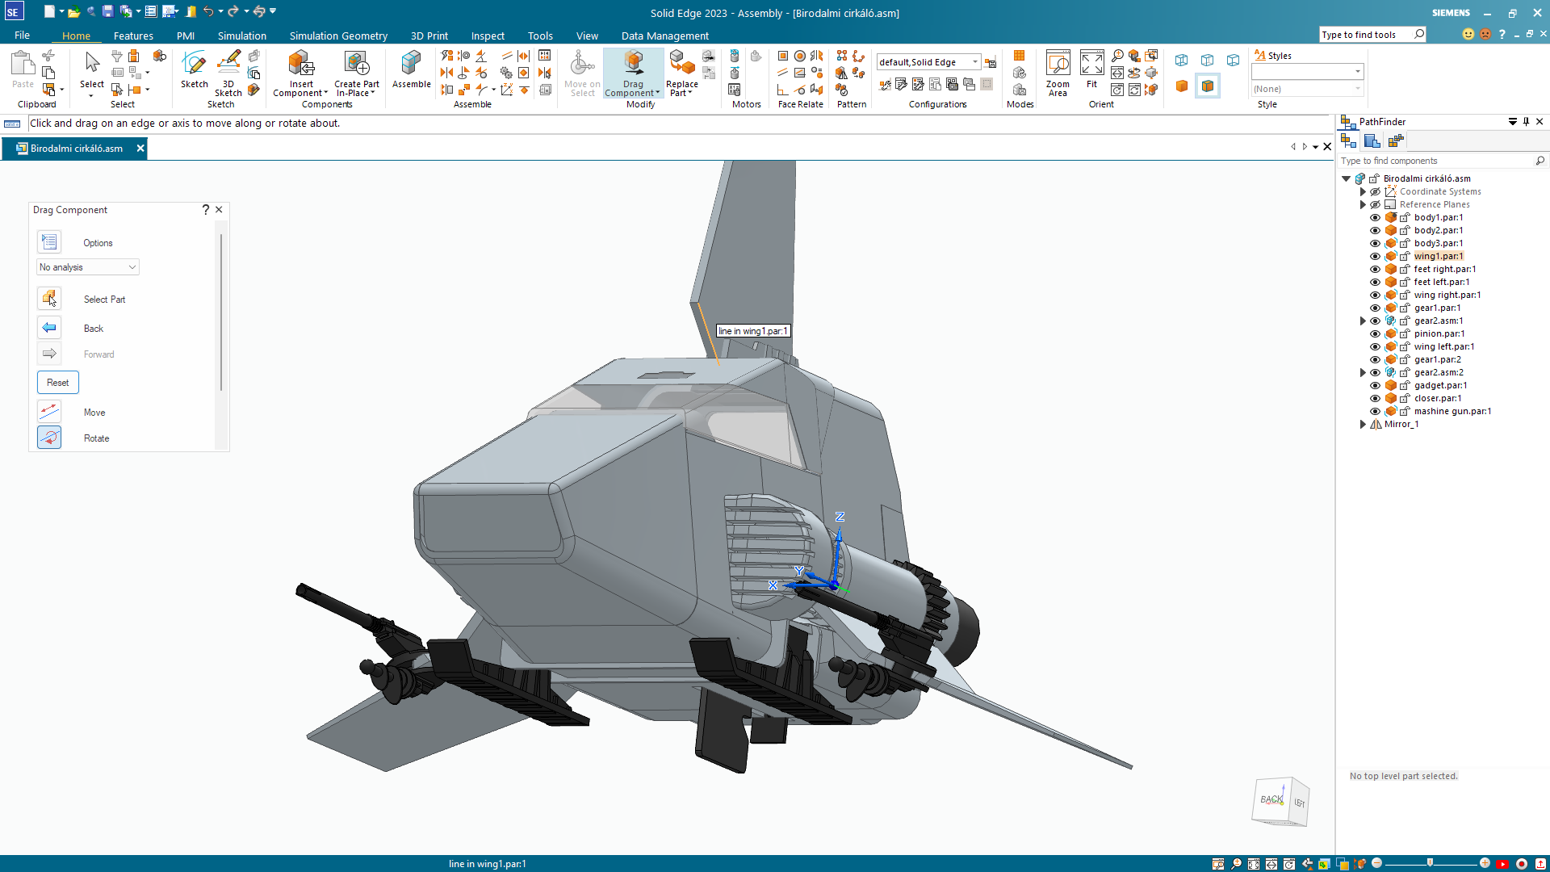Close the Drag Component panel
1550x872 pixels.
[x=219, y=210]
